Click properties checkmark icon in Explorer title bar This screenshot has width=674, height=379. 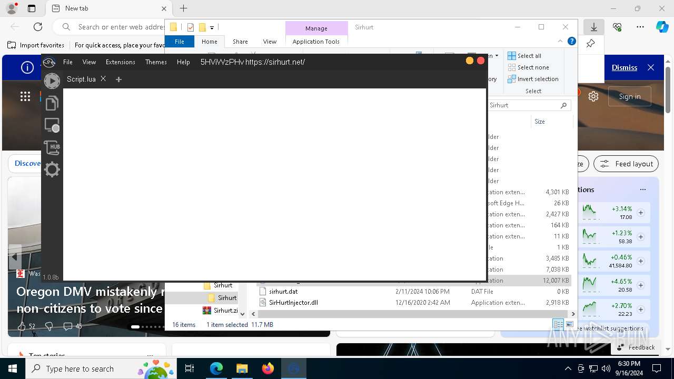tap(191, 27)
